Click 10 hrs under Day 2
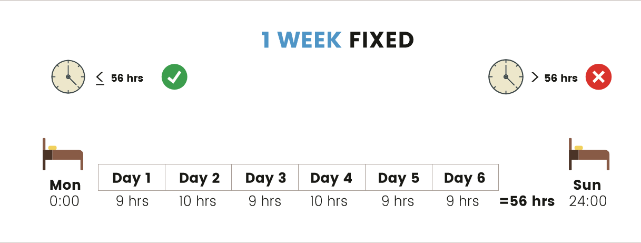This screenshot has width=641, height=243. coord(199,201)
